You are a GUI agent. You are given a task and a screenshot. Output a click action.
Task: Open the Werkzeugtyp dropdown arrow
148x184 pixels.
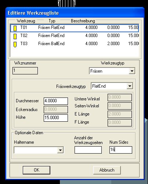click(132, 71)
